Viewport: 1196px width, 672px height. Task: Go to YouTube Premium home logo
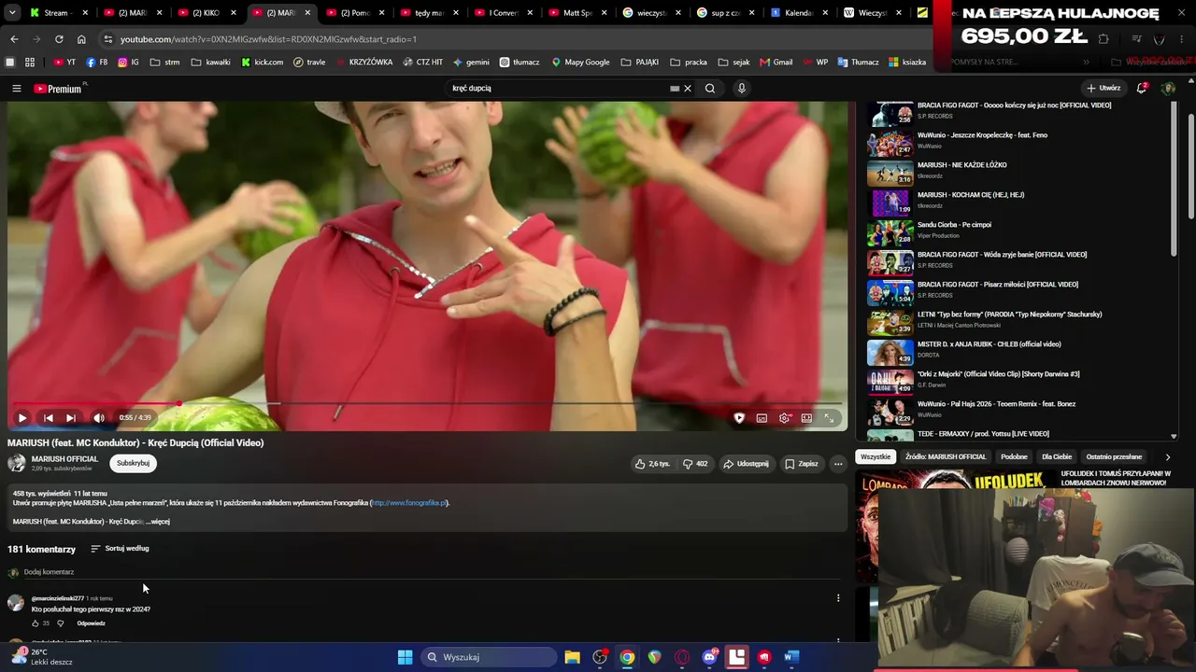[x=59, y=89]
